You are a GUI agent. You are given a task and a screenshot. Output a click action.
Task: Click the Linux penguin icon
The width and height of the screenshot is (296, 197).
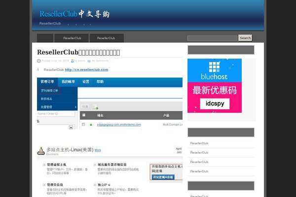[x=41, y=151]
